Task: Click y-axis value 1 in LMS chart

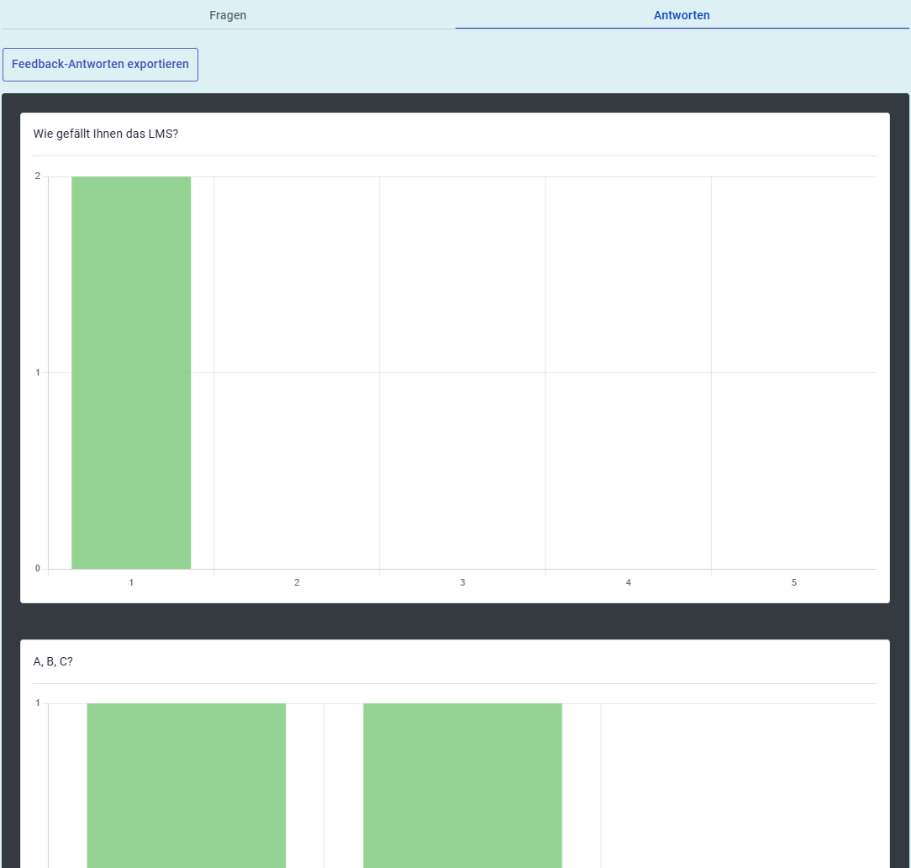Action: click(38, 372)
